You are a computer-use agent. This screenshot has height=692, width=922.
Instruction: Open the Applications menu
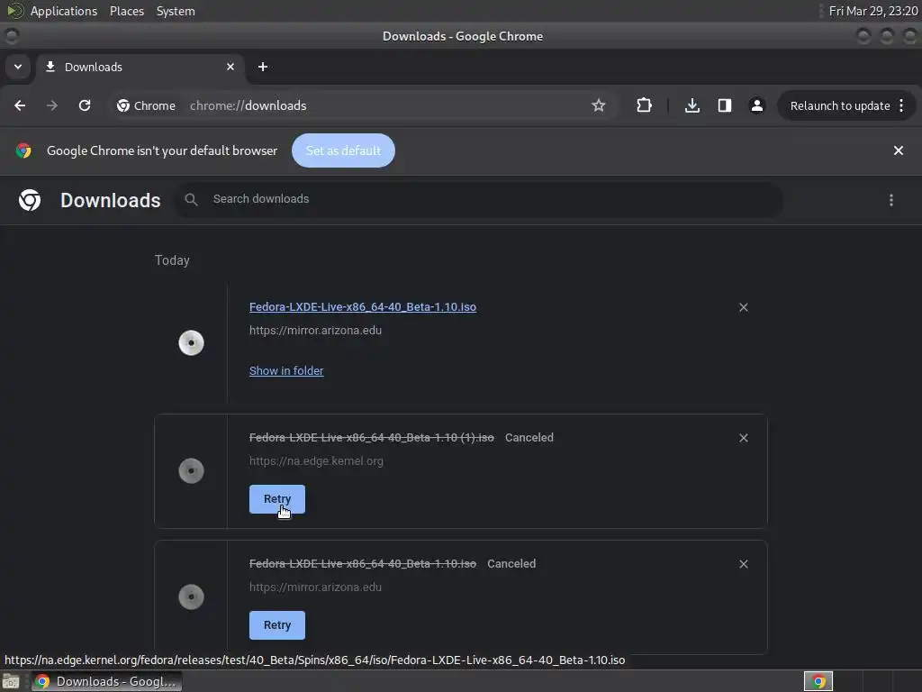(x=64, y=11)
